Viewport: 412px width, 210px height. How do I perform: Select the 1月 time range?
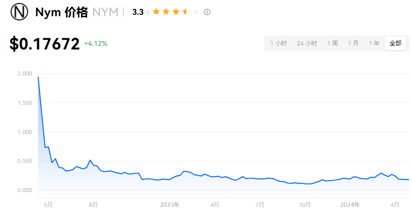pos(353,44)
